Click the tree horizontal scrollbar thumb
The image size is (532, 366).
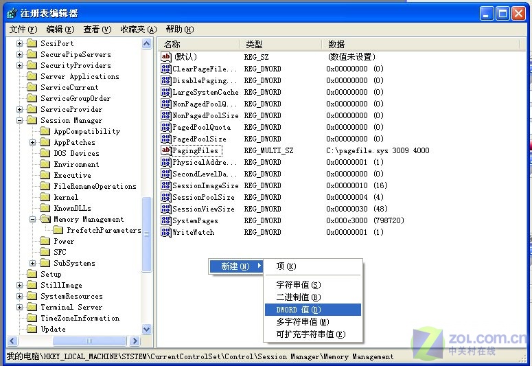pyautogui.click(x=89, y=341)
